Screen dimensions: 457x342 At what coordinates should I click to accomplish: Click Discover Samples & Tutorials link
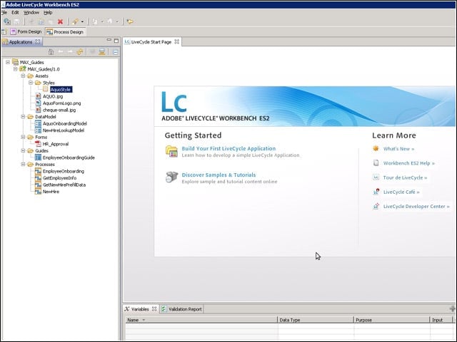point(219,175)
